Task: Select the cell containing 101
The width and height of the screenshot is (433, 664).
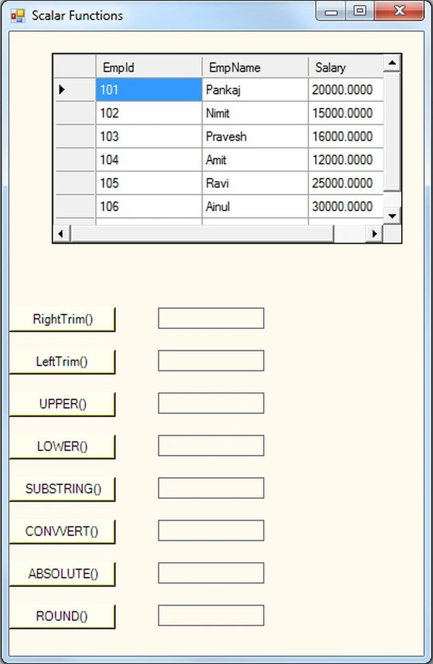Action: click(x=149, y=90)
